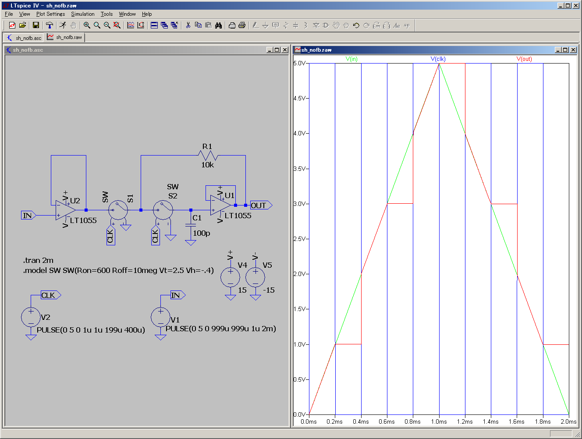Screen dimensions: 582x439
Task: Click the Zoom to Fit icon
Action: point(117,25)
